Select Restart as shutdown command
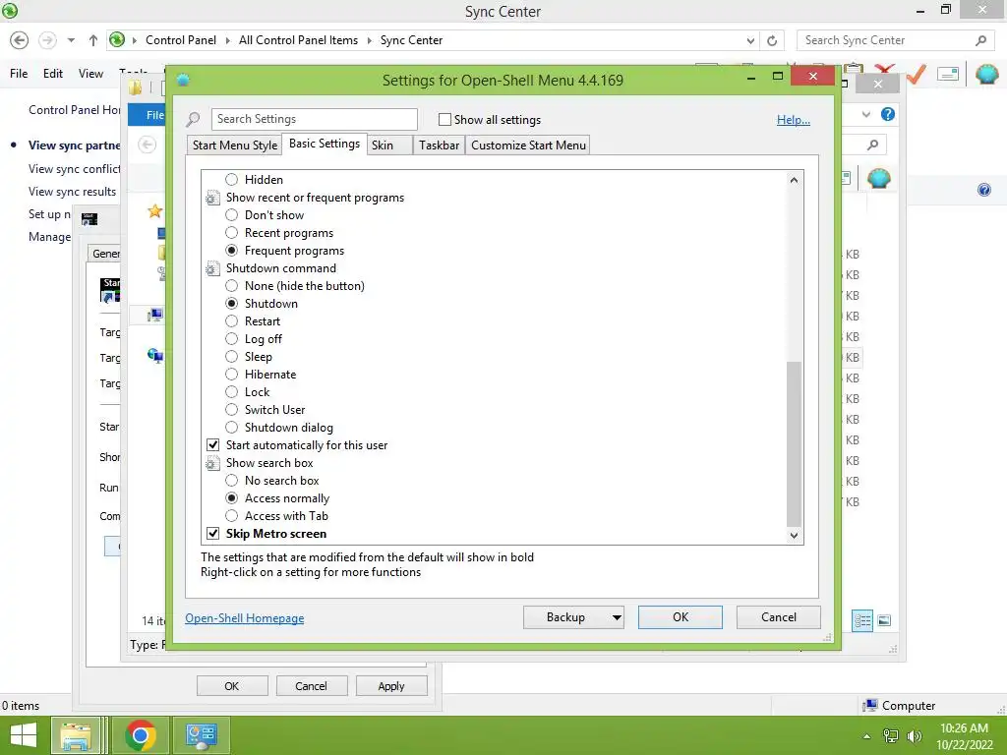1007x755 pixels. [x=232, y=321]
